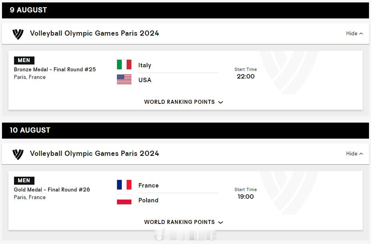Open the Poland team name link
Viewport: 371px width, 244px height.
tap(148, 200)
